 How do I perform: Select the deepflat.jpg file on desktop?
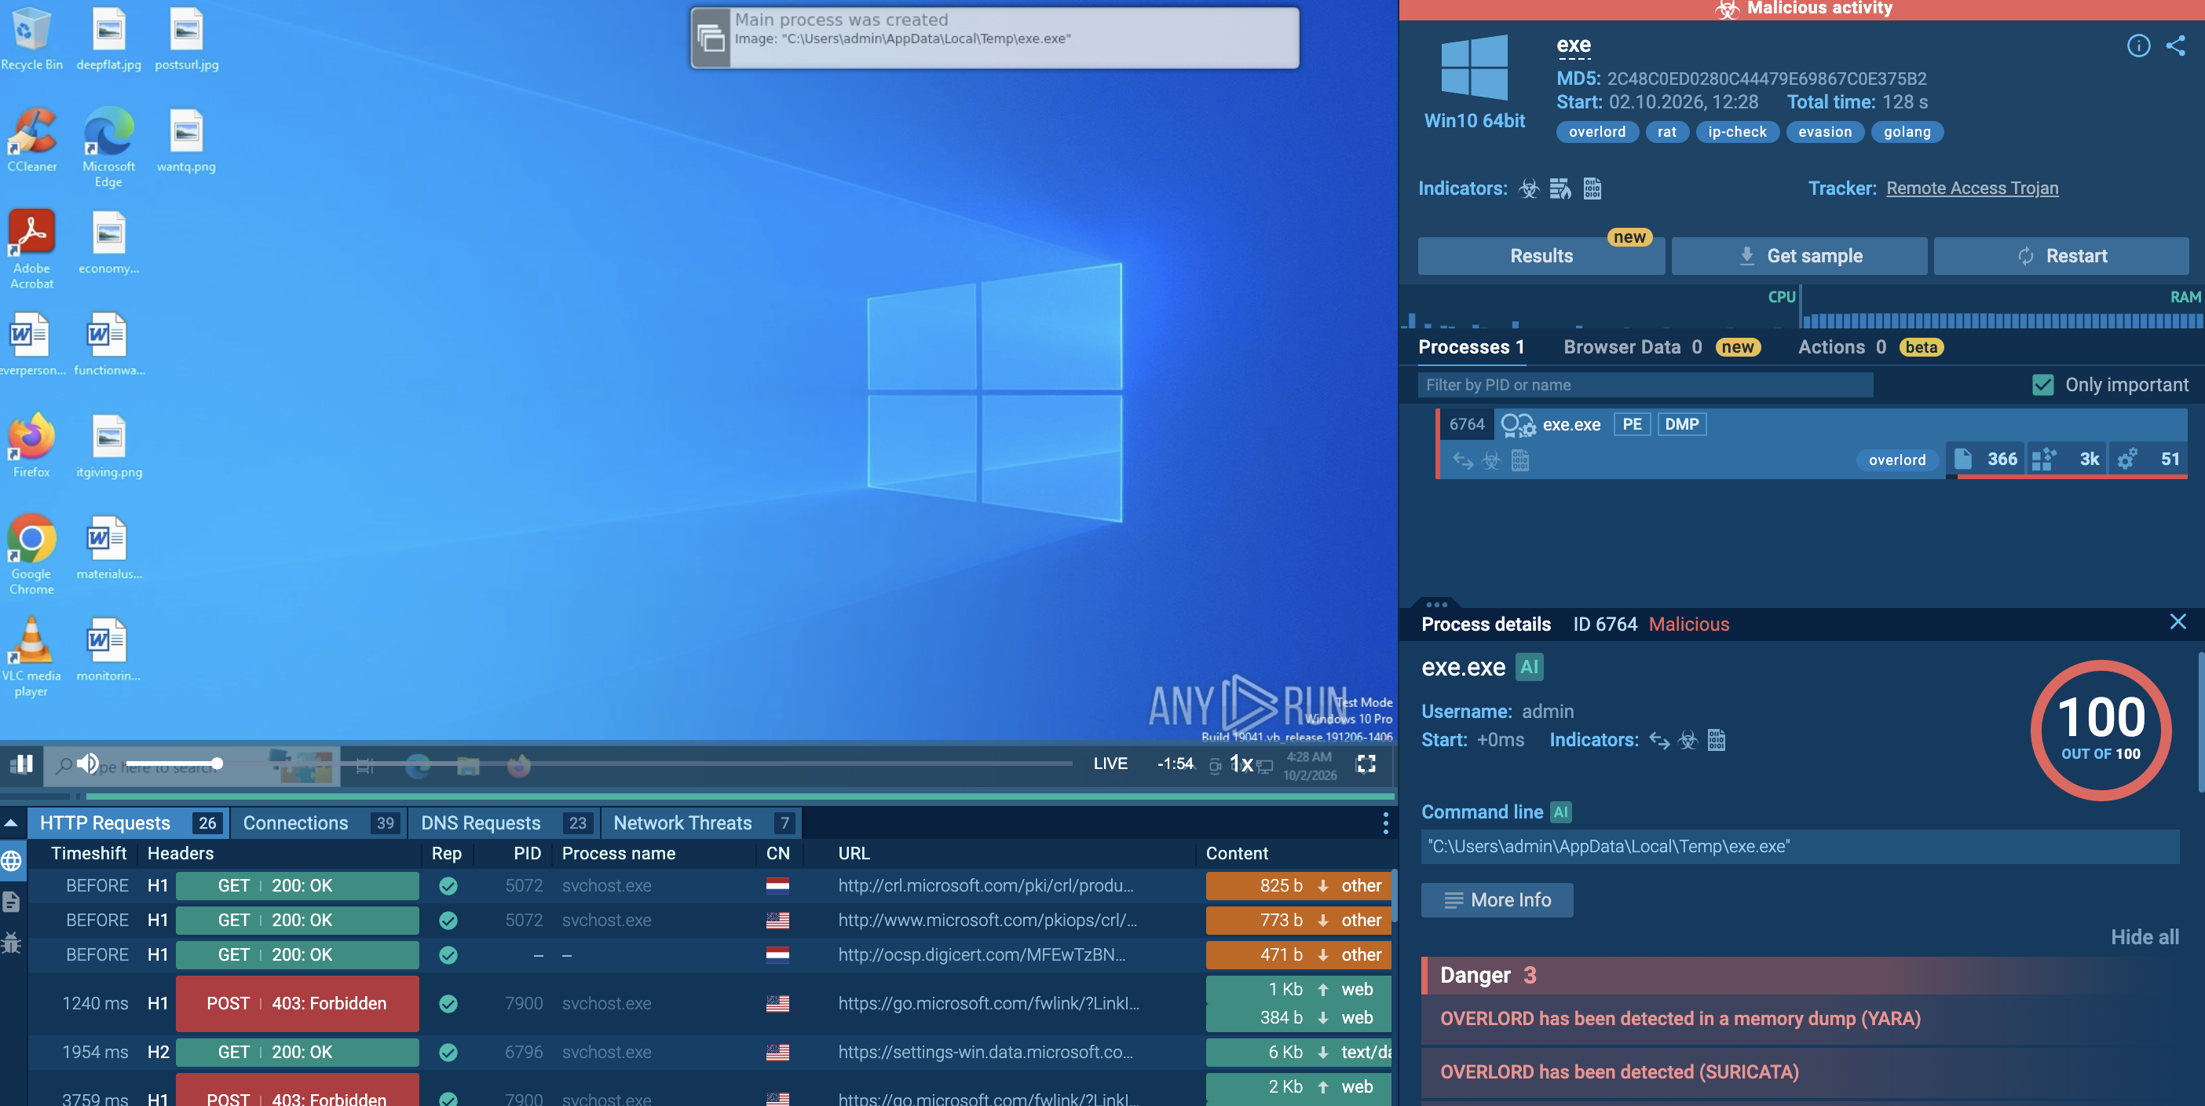(108, 38)
